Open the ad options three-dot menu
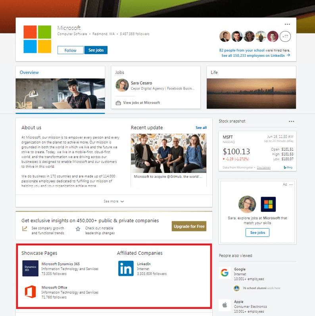 tap(291, 184)
